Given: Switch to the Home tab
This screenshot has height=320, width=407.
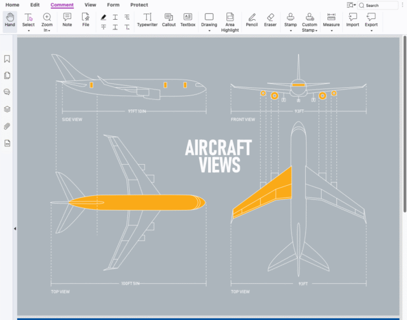Looking at the screenshot, I should [12, 4].
